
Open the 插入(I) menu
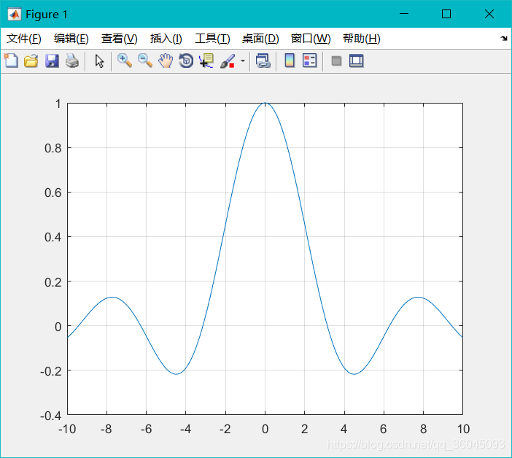[x=166, y=39]
